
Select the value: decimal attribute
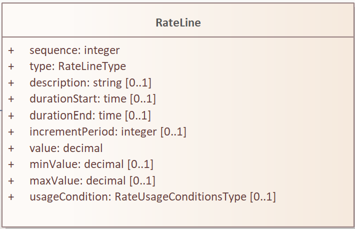coord(66,148)
